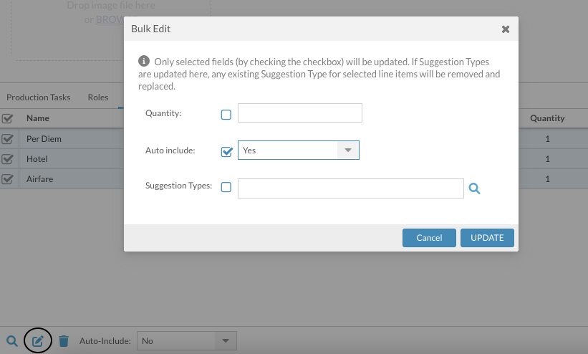588x354 pixels.
Task: Uncheck the Auto include checkbox
Action: coord(226,151)
